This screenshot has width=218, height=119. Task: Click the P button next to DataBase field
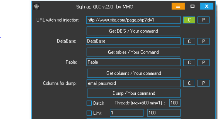pos(203,41)
